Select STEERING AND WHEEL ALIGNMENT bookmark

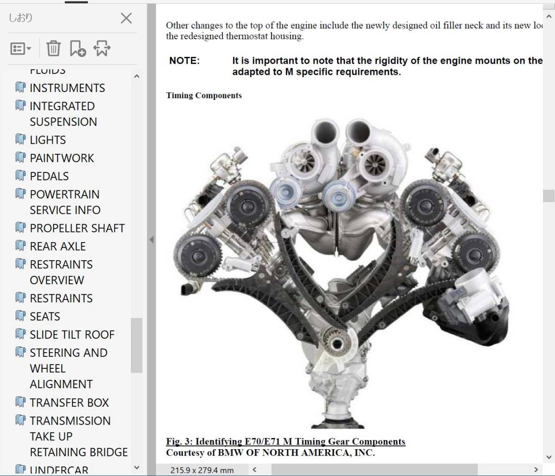tap(68, 368)
